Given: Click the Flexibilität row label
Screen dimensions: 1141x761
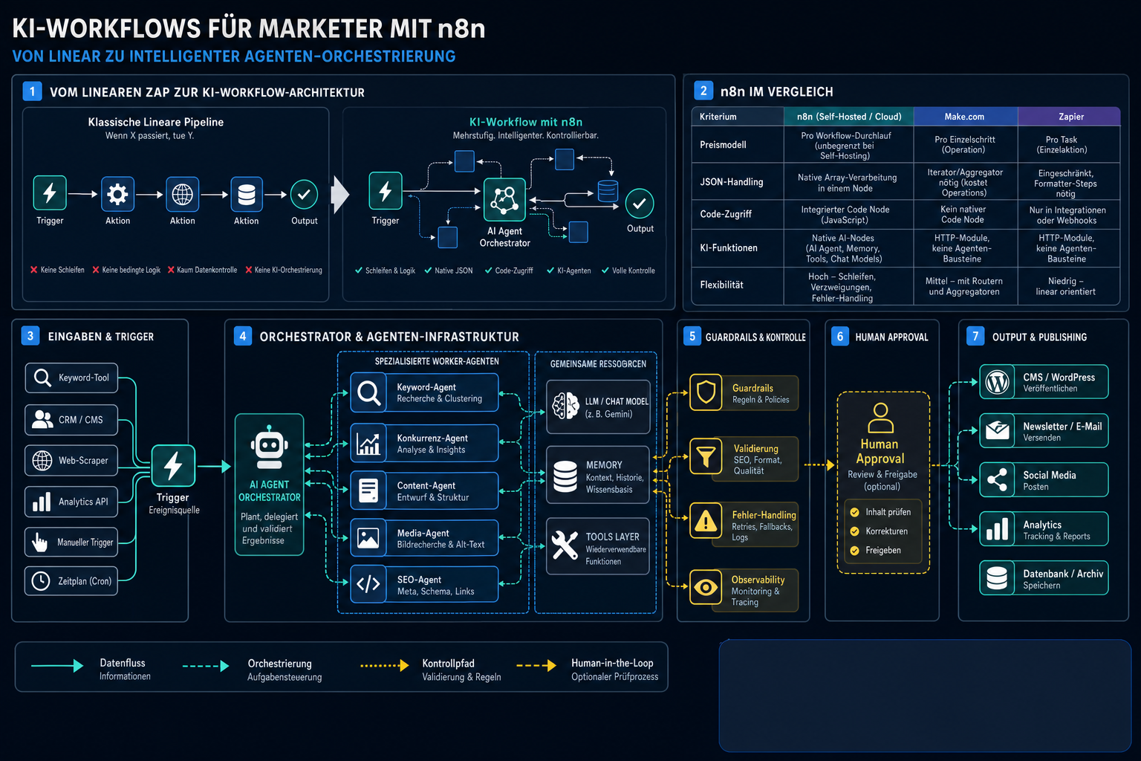Looking at the screenshot, I should pos(721,285).
